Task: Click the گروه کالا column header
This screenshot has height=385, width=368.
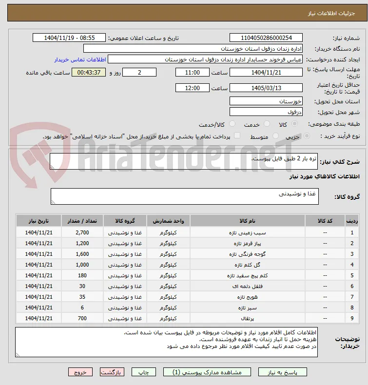Action: tap(125, 221)
